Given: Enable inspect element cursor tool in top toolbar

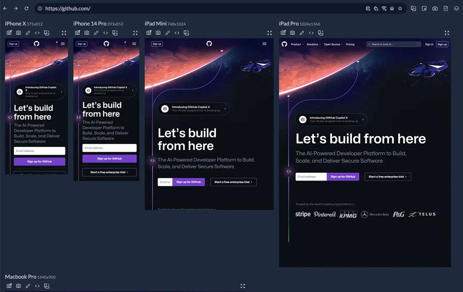Looking at the screenshot, I should click(x=424, y=9).
